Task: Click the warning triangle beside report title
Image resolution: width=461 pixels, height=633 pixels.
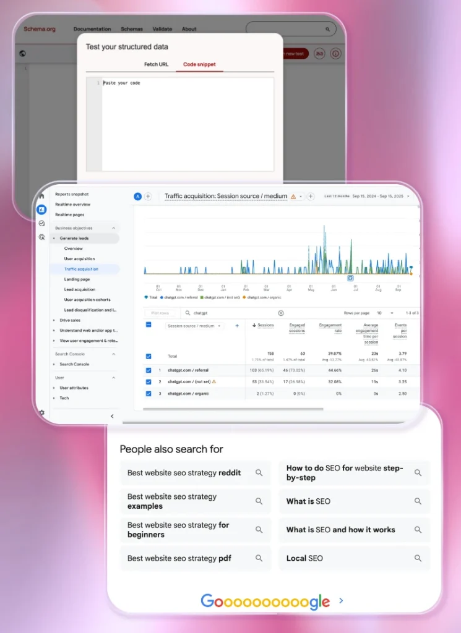Action: pos(293,197)
